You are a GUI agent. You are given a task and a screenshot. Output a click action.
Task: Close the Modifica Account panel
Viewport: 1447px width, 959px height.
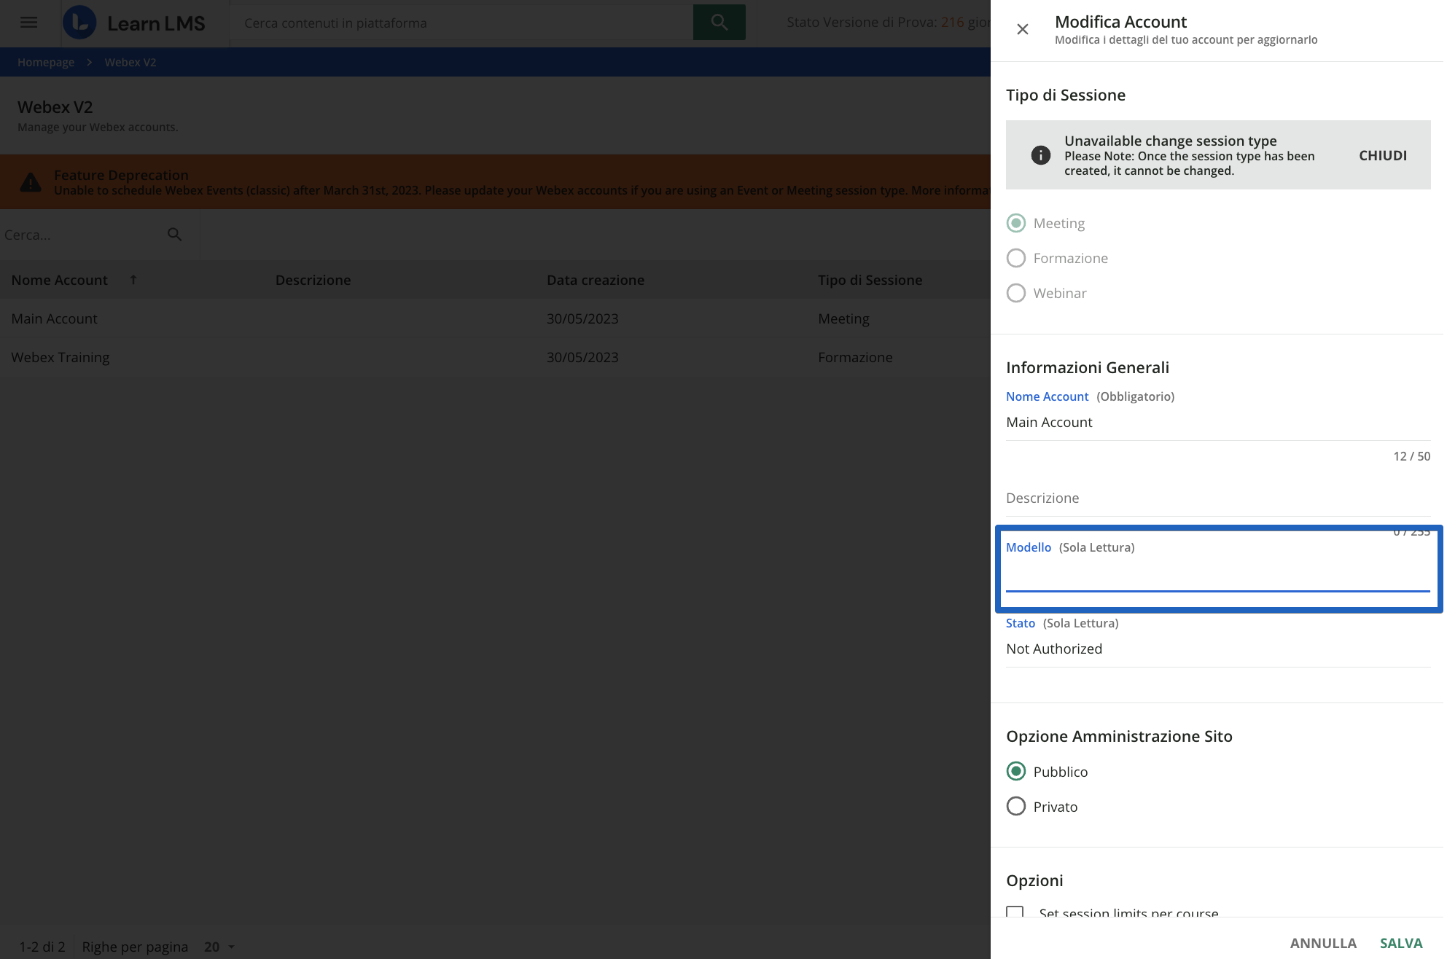coord(1022,29)
